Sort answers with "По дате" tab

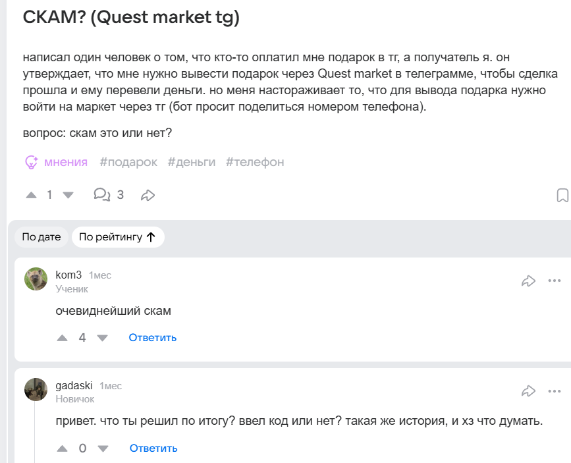point(41,237)
